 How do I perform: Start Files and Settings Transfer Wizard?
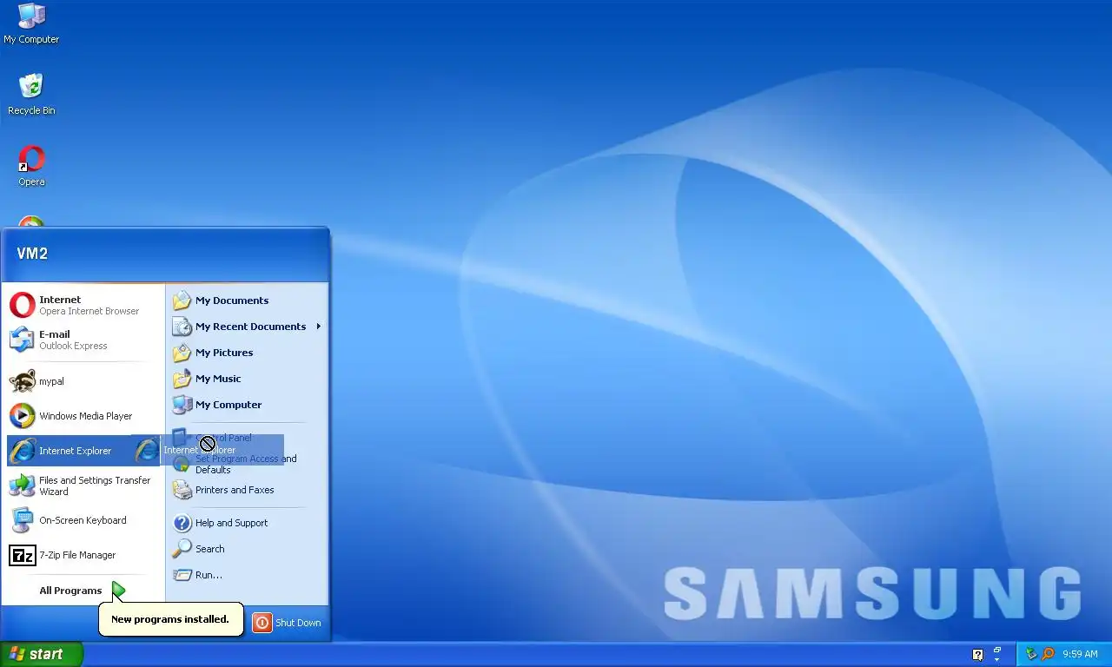[83, 485]
